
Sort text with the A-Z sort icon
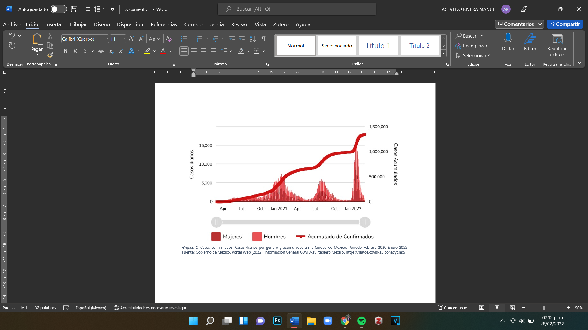(x=252, y=39)
